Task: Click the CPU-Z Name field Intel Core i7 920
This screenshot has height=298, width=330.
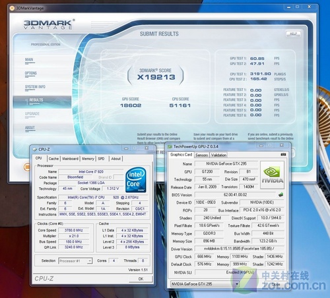Action: pos(91,171)
